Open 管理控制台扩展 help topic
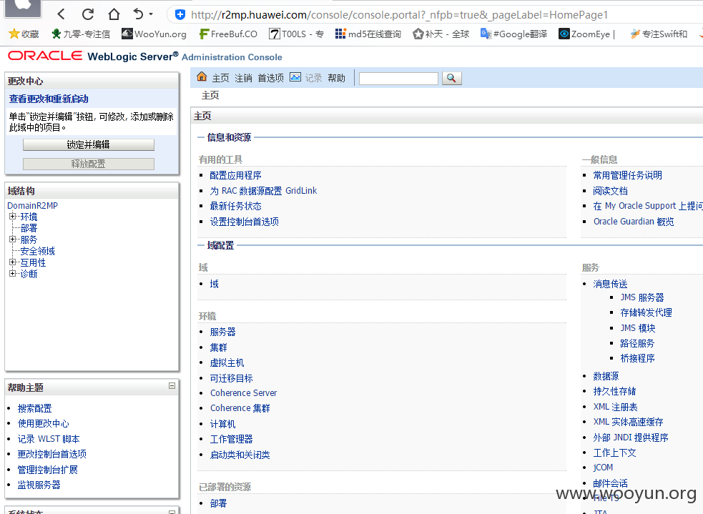Screen dimensions: 703x514 (x=47, y=470)
